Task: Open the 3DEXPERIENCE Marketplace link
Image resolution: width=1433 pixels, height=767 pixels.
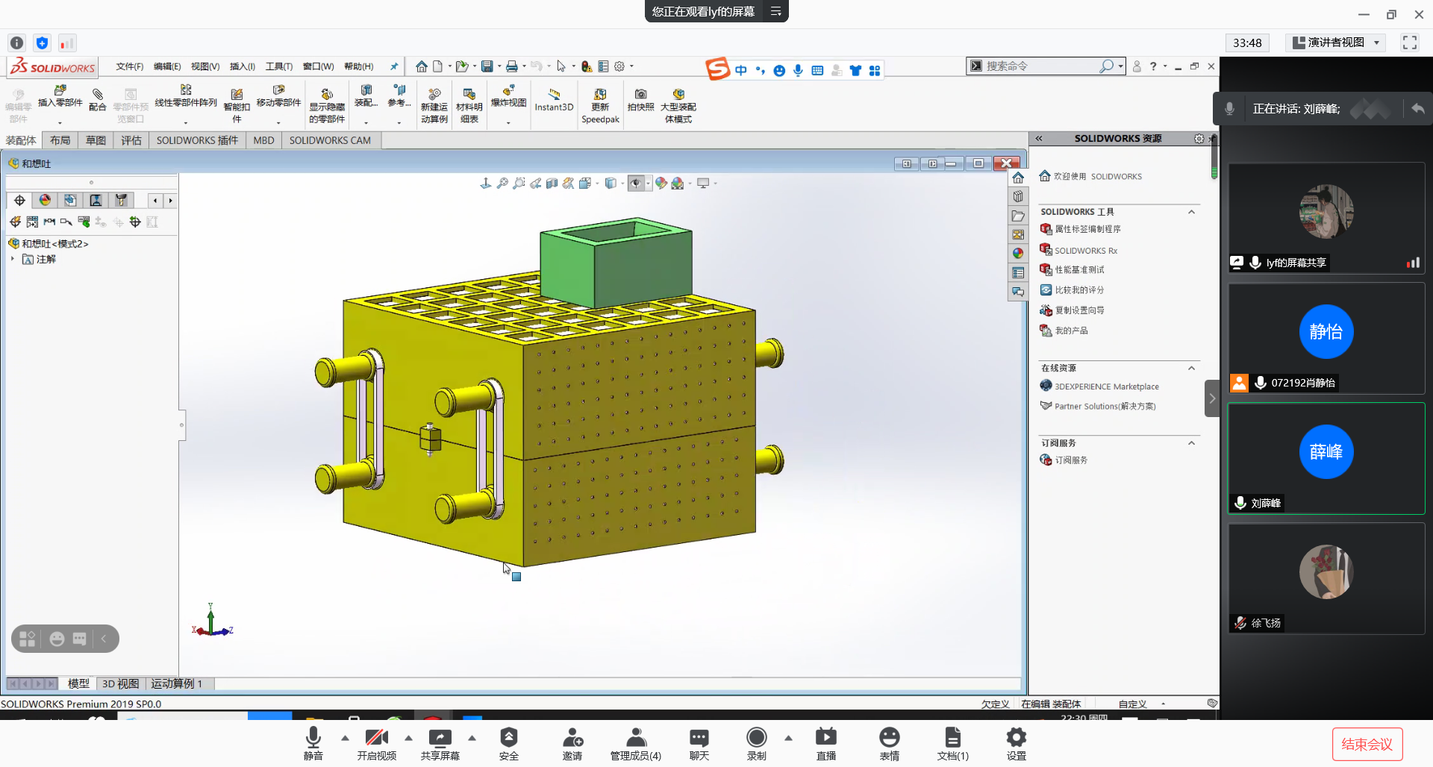Action: [x=1106, y=386]
